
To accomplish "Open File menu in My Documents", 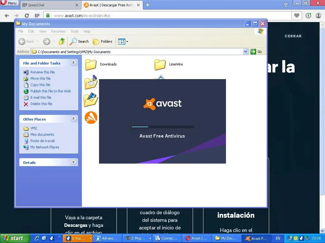I will (x=21, y=31).
